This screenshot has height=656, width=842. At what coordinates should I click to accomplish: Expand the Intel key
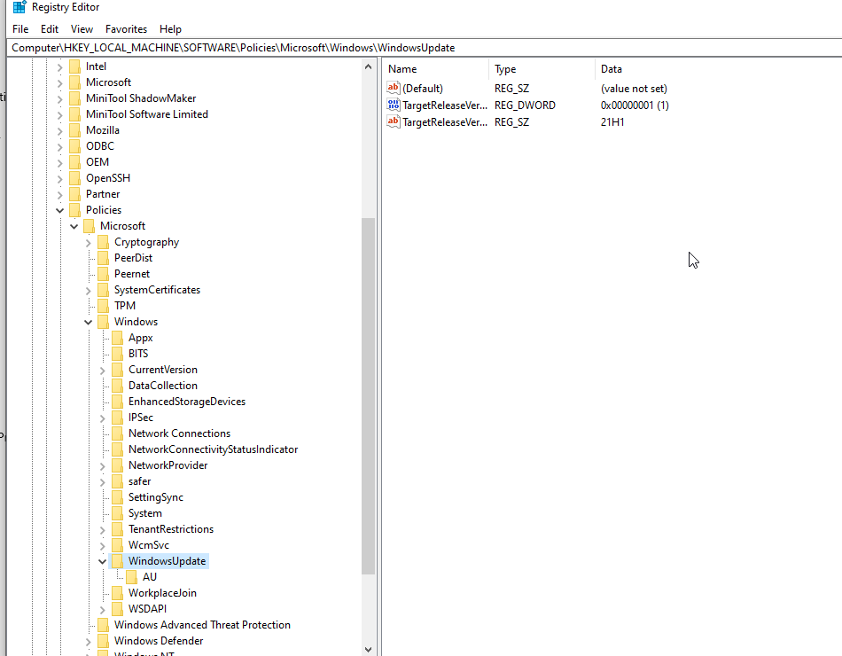coord(59,67)
